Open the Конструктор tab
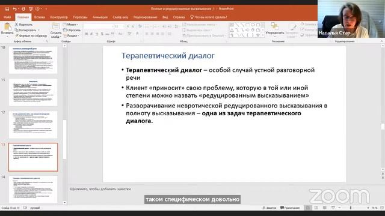 59,17
